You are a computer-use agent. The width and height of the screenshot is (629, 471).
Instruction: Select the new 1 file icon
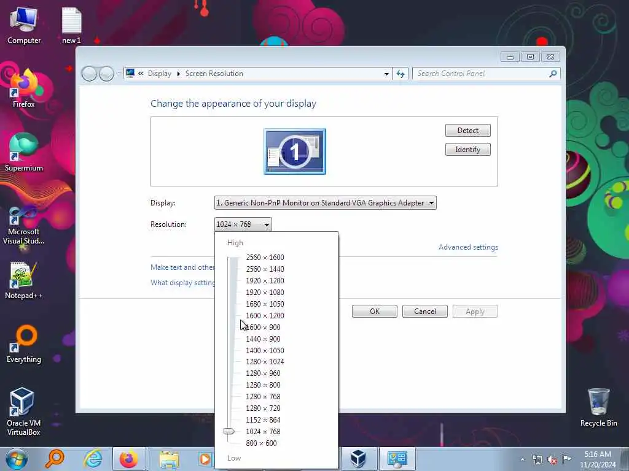71,25
